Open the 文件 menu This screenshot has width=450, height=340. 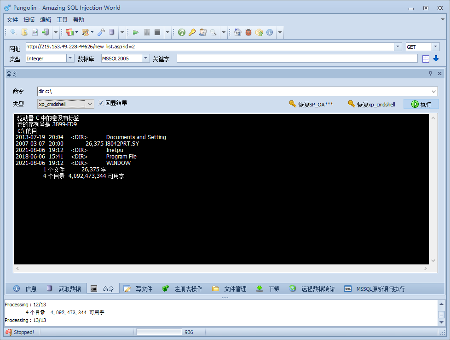click(12, 19)
